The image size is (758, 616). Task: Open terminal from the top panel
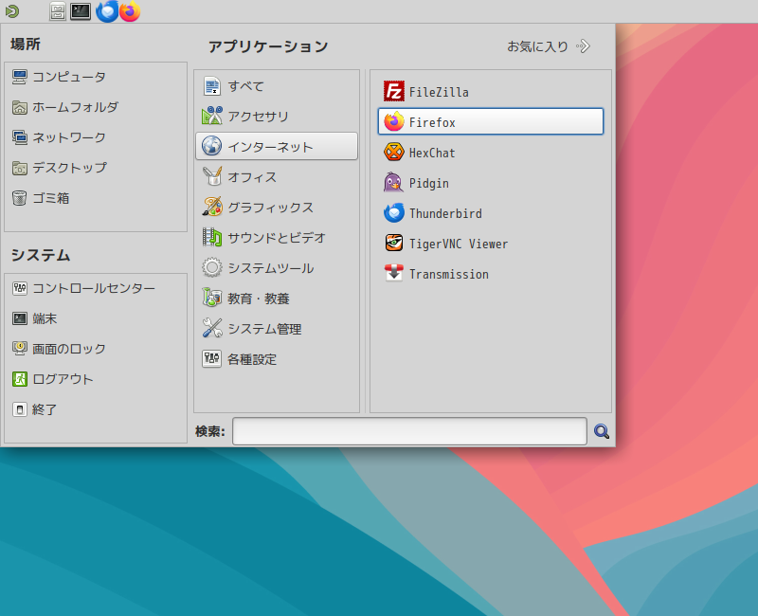point(81,11)
